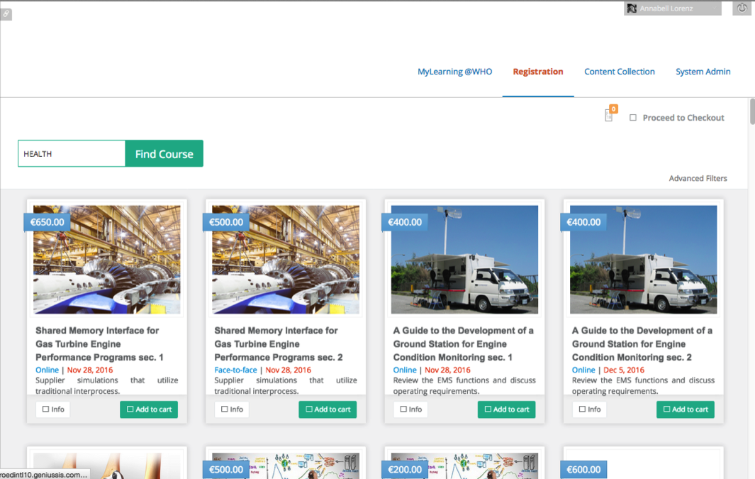Click the link icon in top-left corner
This screenshot has height=479, width=755.
[6, 14]
